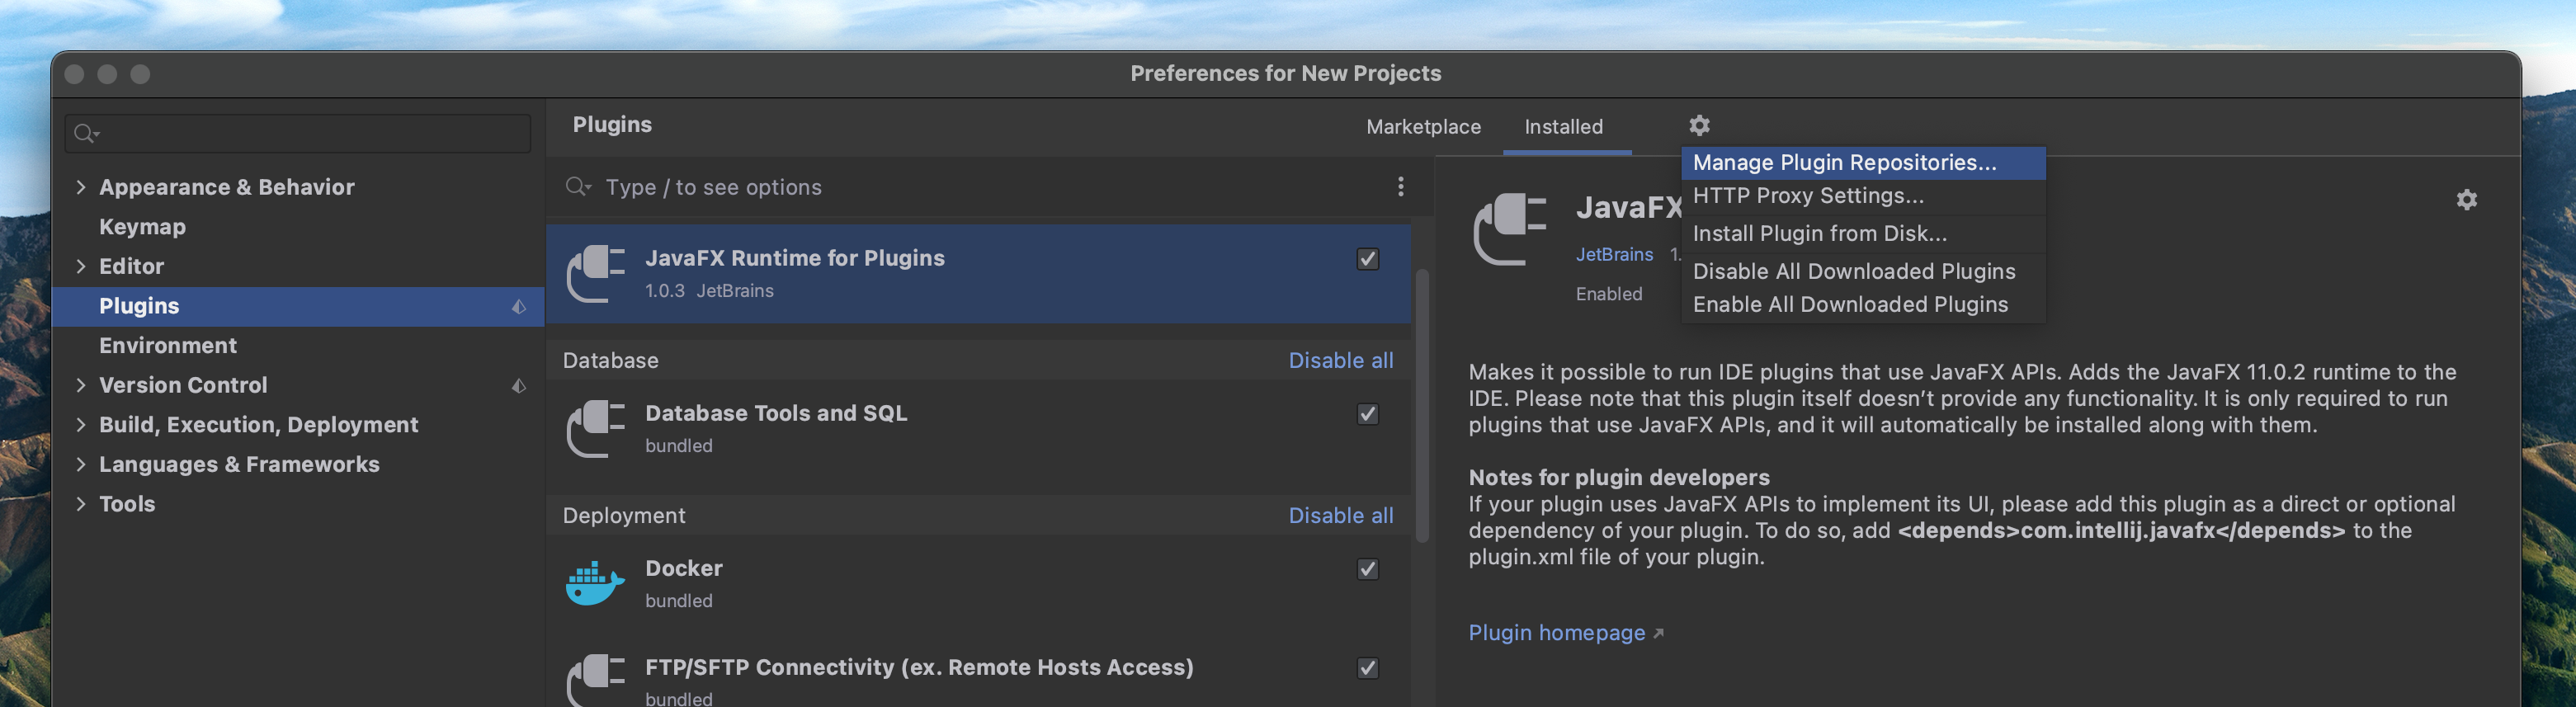Toggle the Database Tools and SQL checkbox
This screenshot has width=2576, height=707.
click(1367, 414)
